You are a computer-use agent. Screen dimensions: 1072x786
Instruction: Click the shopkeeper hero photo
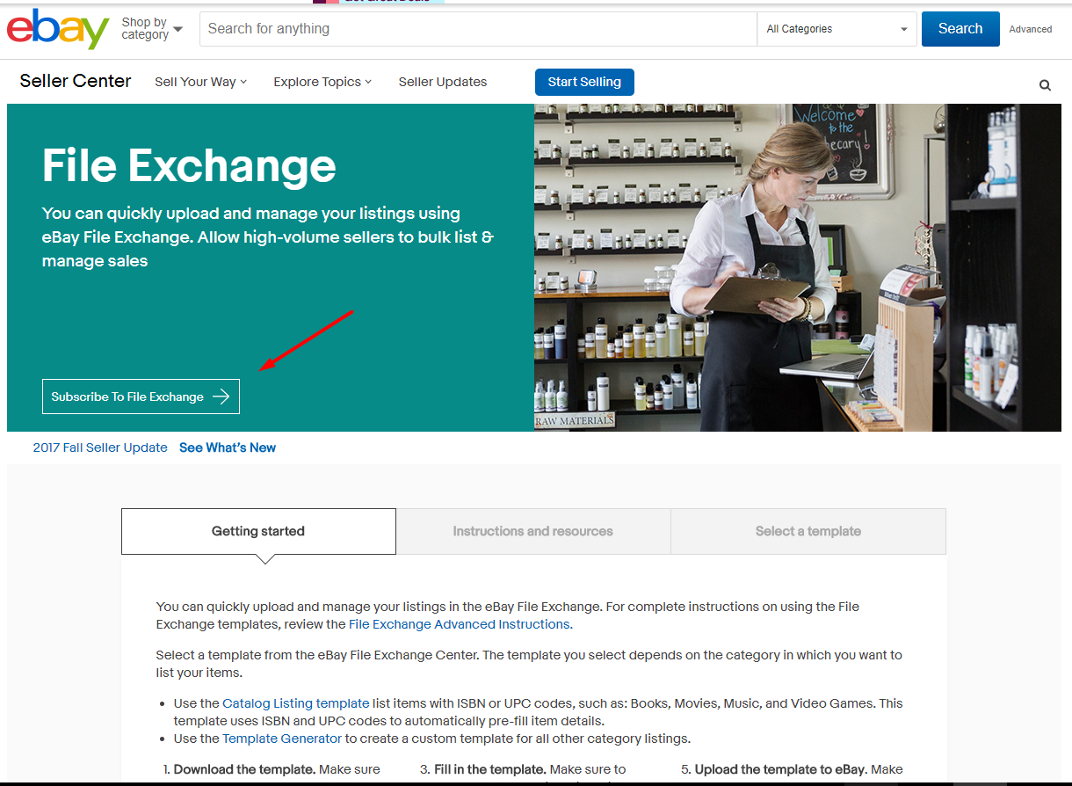(798, 267)
